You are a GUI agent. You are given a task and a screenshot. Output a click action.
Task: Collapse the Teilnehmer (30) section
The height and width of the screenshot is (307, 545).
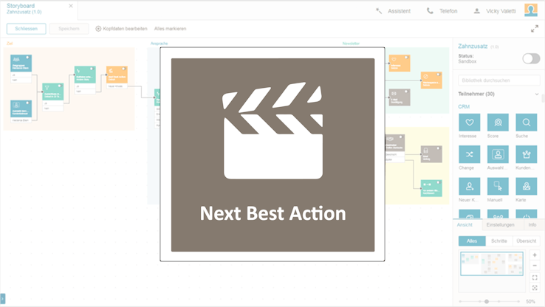(x=537, y=94)
